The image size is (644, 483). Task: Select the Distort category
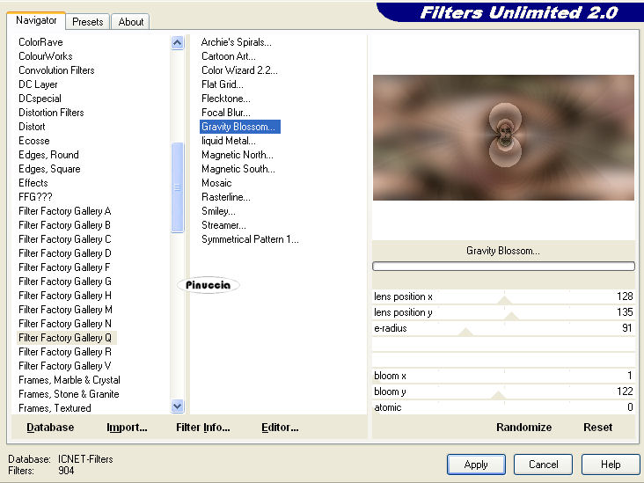click(x=32, y=127)
